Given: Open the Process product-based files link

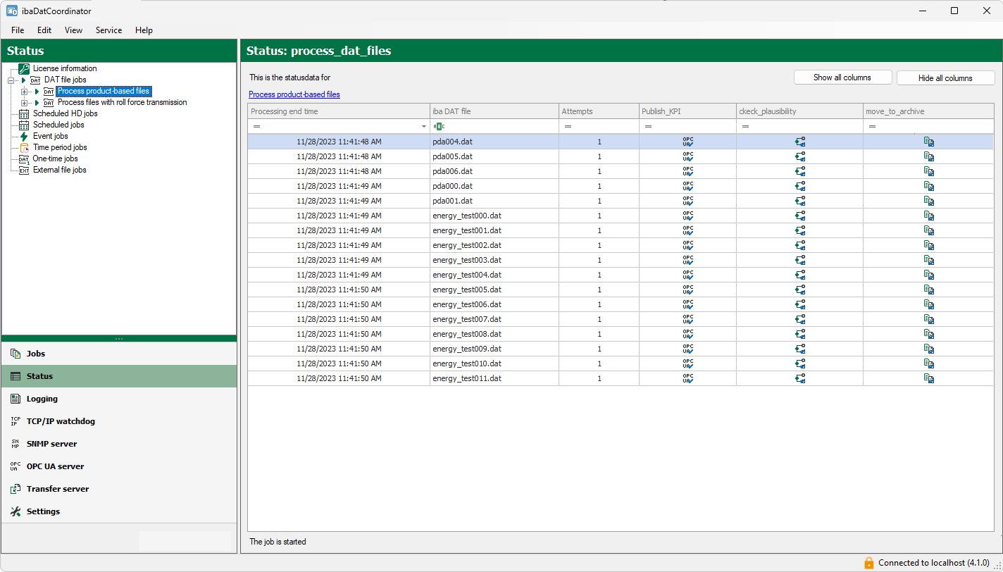Looking at the screenshot, I should click(294, 94).
